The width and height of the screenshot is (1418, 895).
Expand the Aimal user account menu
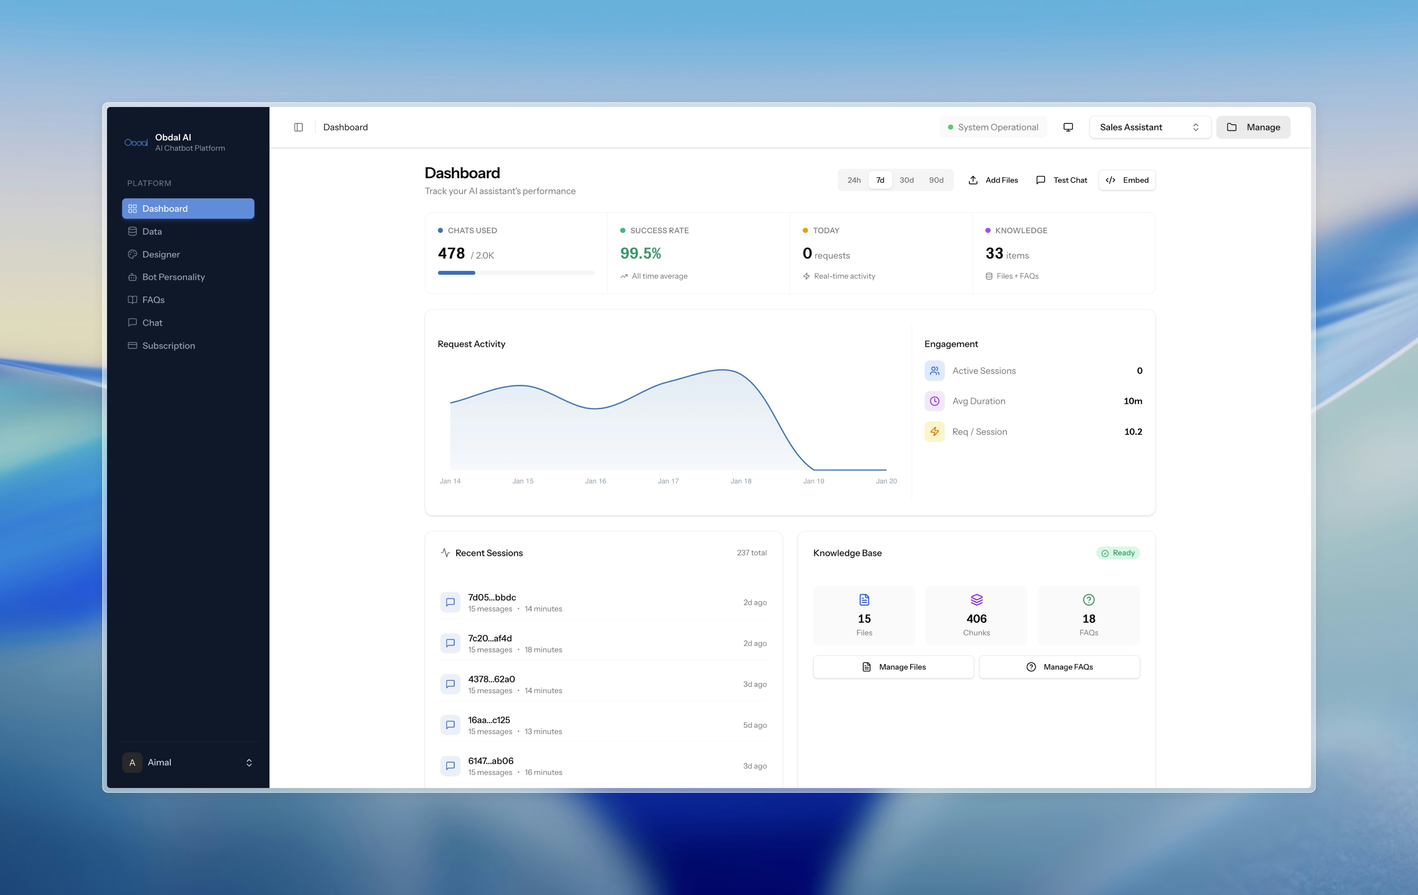click(188, 763)
